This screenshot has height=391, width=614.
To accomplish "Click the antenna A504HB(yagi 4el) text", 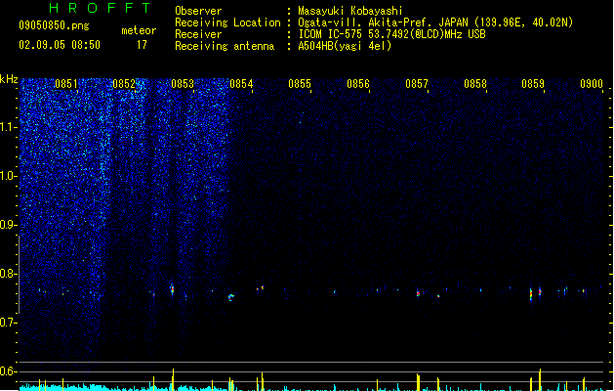I will click(345, 46).
